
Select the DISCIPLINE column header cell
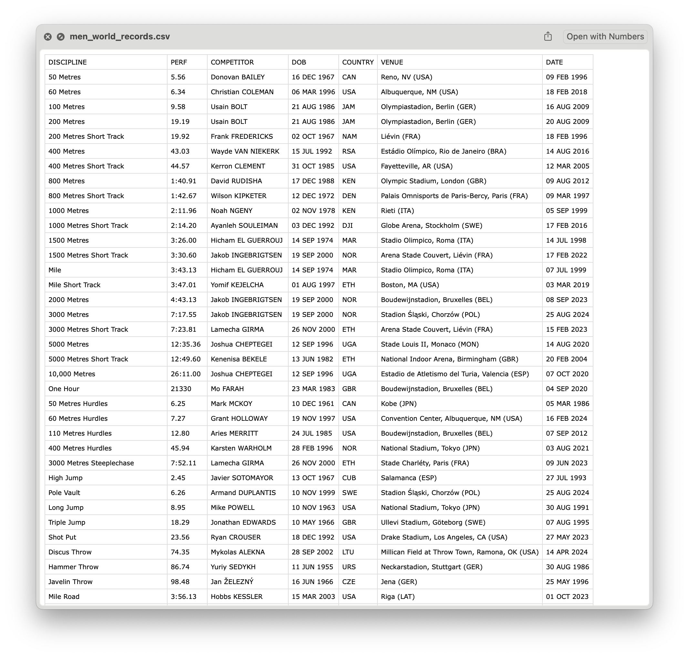pos(106,62)
